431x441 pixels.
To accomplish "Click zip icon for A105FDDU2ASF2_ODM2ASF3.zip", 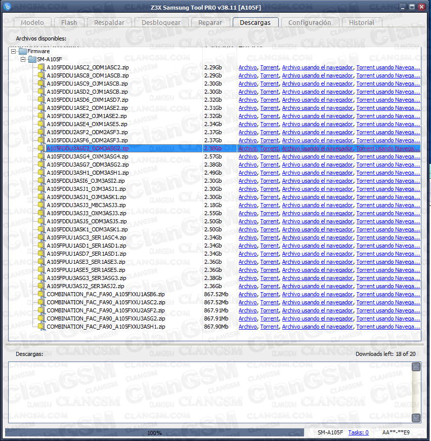I will (x=41, y=132).
